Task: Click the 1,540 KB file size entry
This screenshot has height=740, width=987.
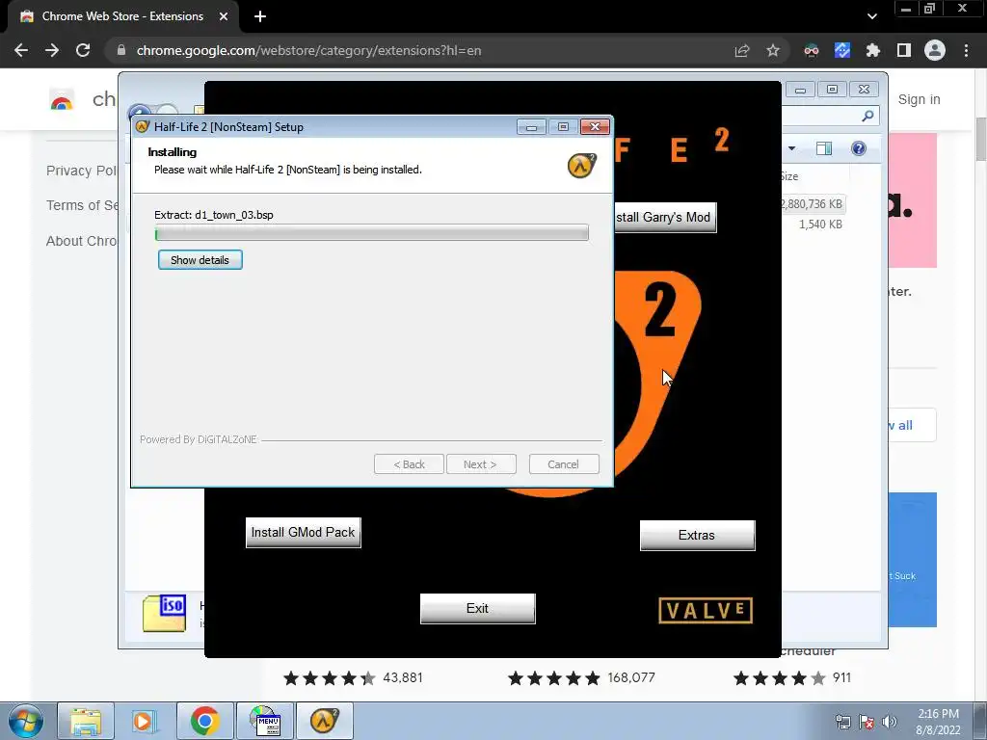Action: 821,225
